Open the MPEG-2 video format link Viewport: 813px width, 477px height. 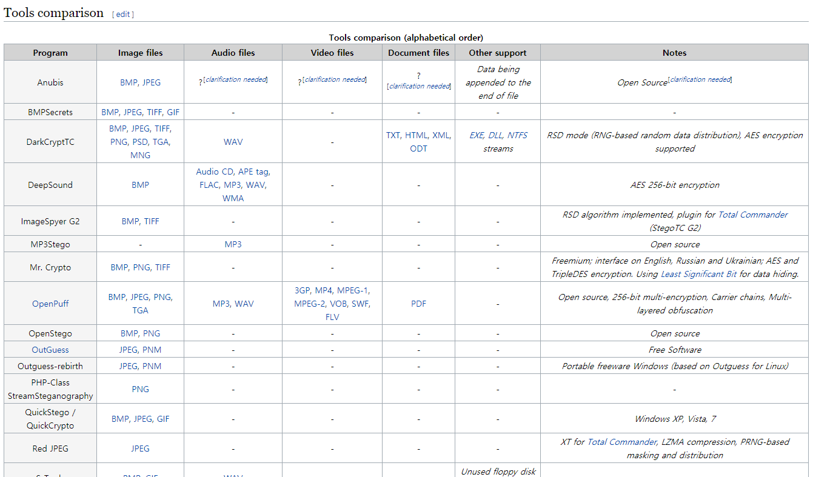[310, 304]
